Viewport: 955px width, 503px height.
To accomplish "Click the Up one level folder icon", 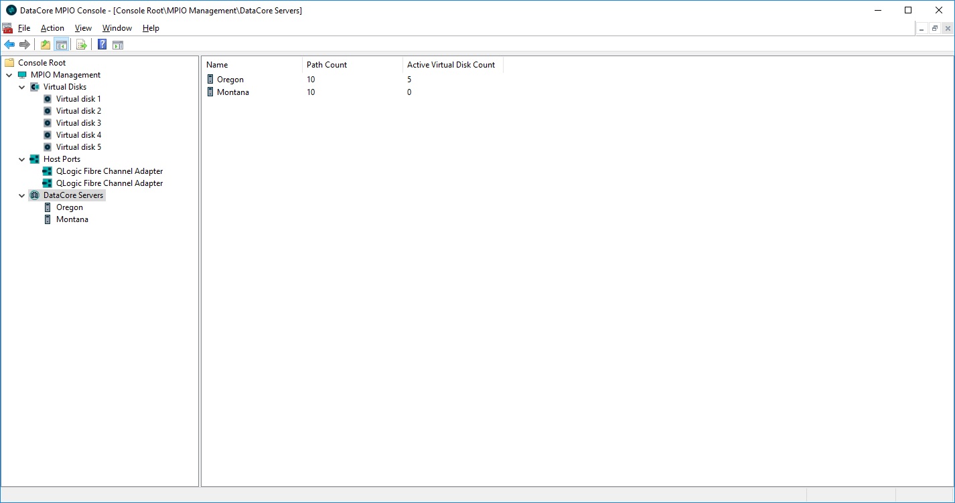I will point(46,45).
